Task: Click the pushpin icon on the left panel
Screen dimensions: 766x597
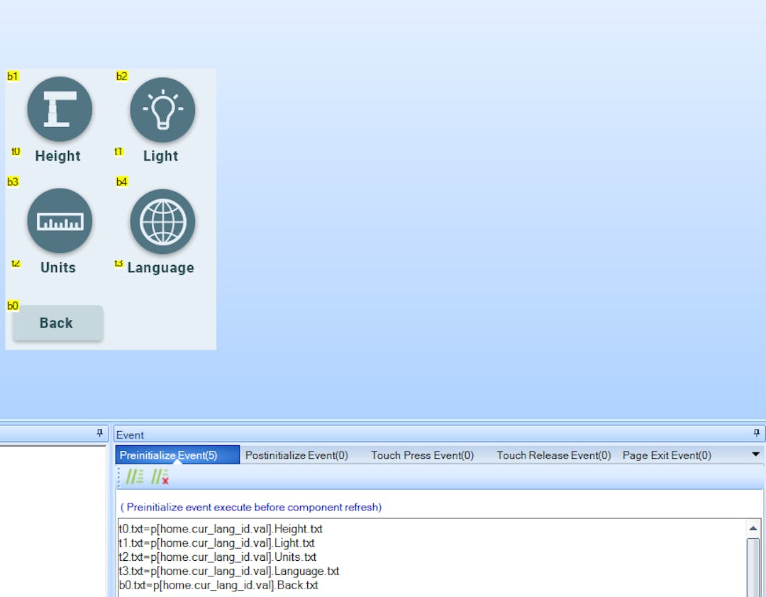Action: tap(100, 433)
